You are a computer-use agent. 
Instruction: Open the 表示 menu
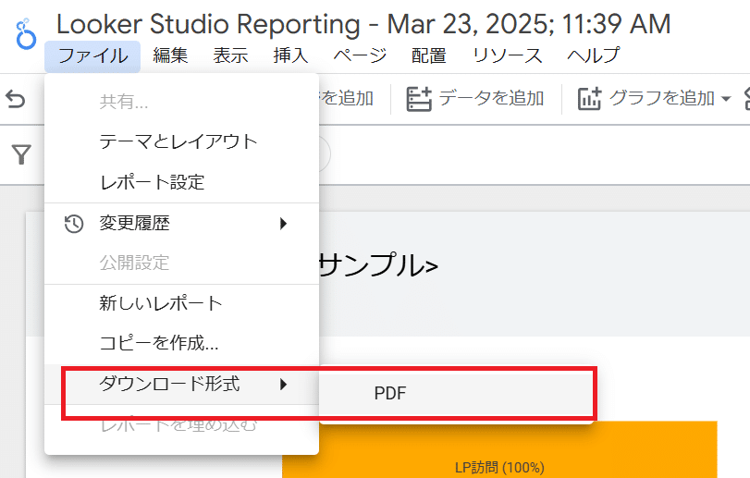tap(230, 55)
